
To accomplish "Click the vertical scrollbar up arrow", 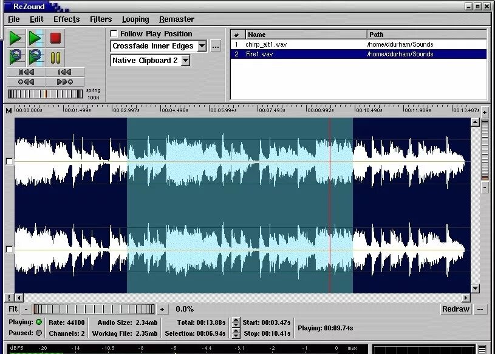I will tap(475, 122).
